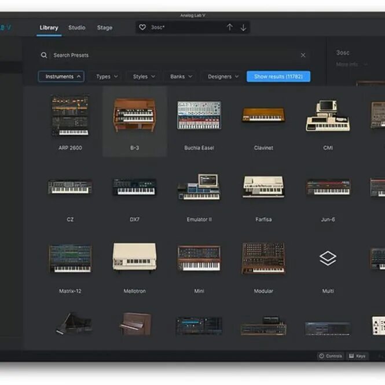Collapse the Instruments filter dropdown
This screenshot has width=385, height=385.
[61, 76]
